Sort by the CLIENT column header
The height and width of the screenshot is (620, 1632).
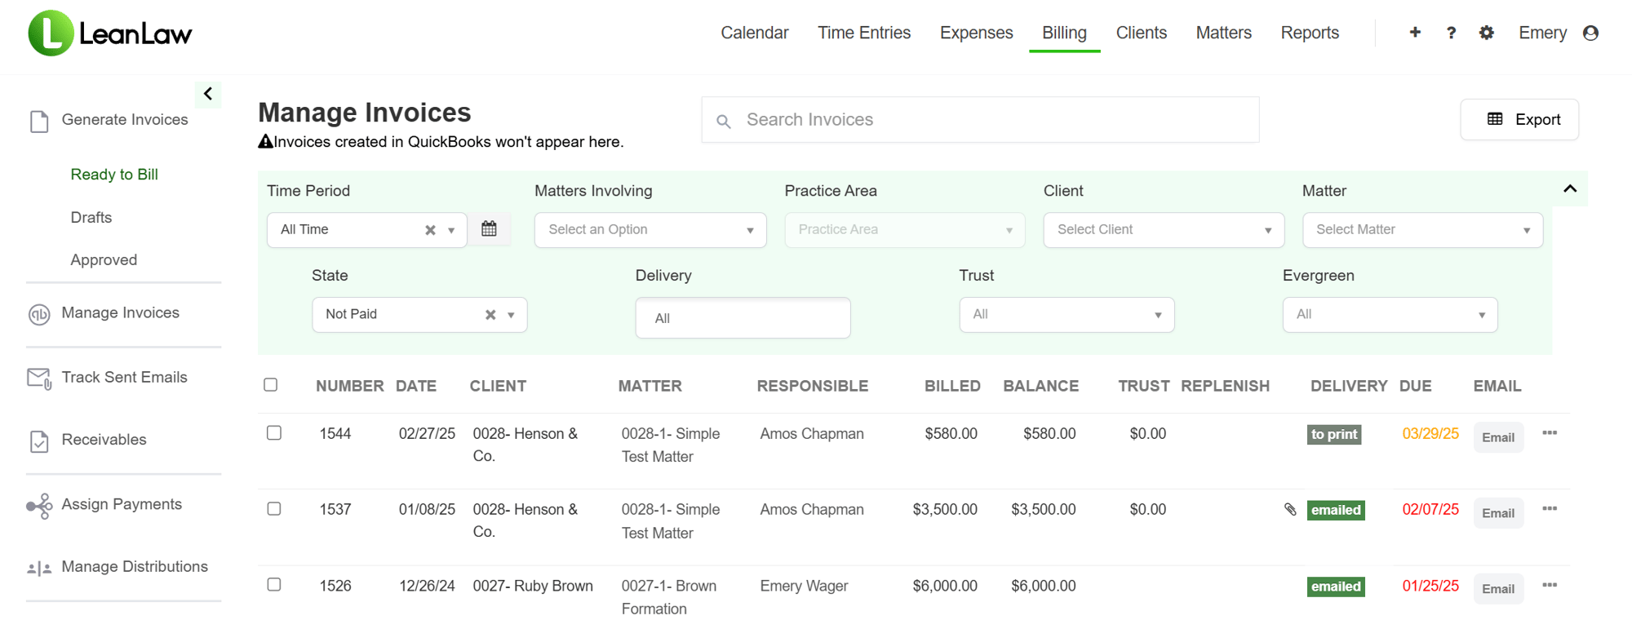pos(498,386)
